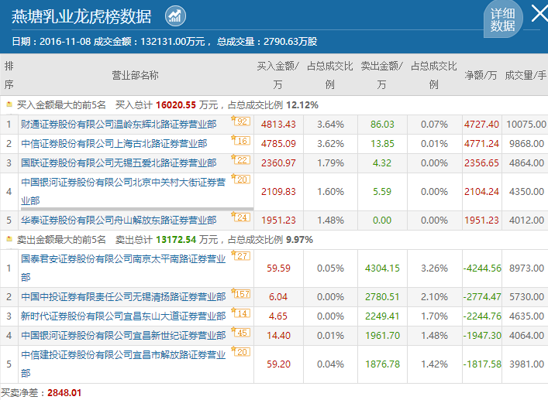Click the star badge 16 for 中信证券上海古北路
The width and height of the screenshot is (548, 400).
click(241, 140)
